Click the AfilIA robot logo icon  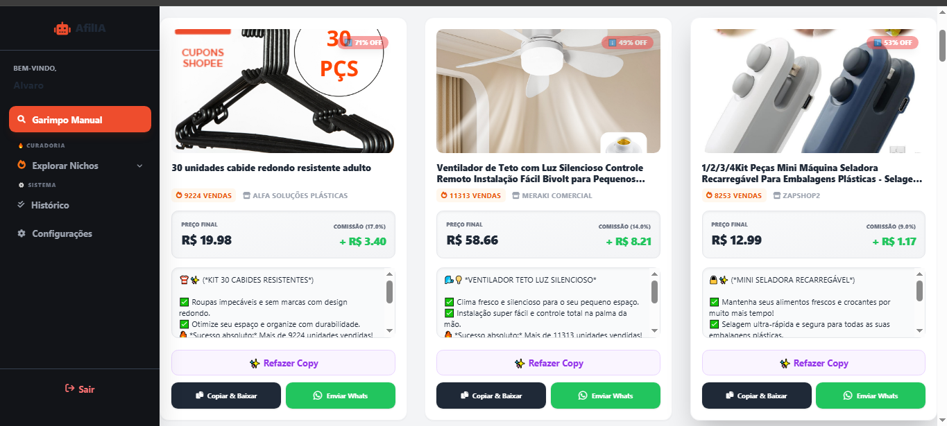pyautogui.click(x=62, y=28)
